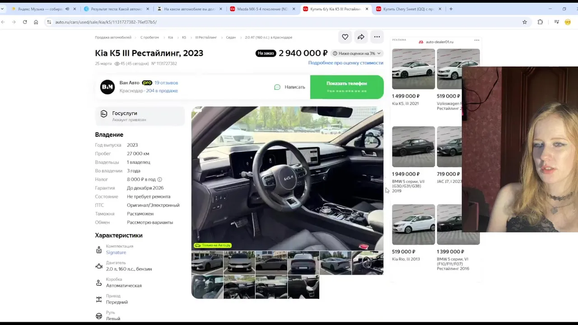Click the chat icon beside Написать
This screenshot has height=325, width=578.
coord(277,87)
